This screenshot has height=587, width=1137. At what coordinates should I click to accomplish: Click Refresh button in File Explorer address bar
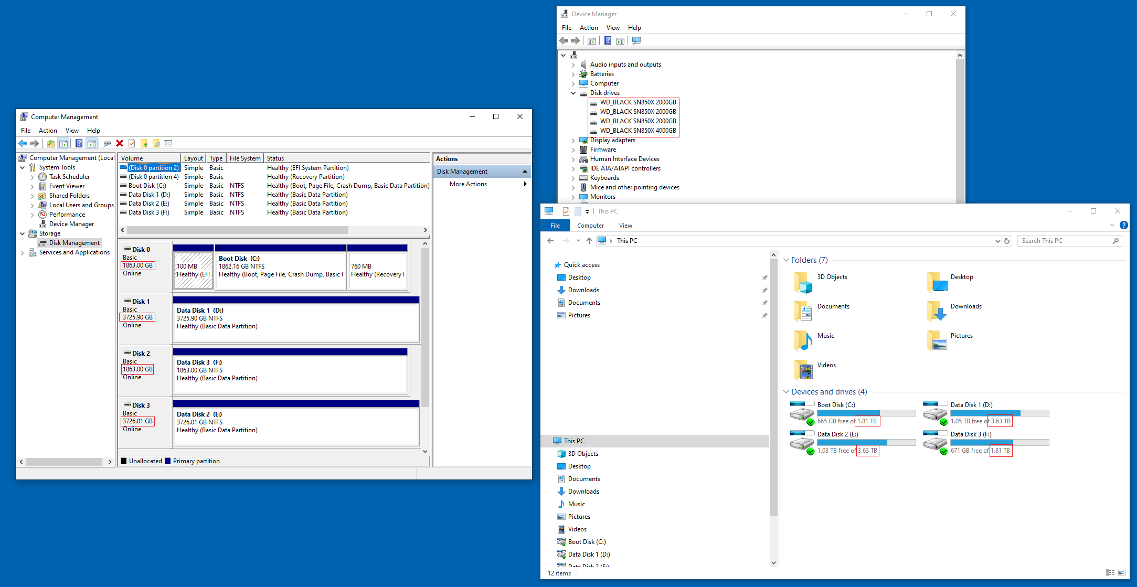point(1007,241)
